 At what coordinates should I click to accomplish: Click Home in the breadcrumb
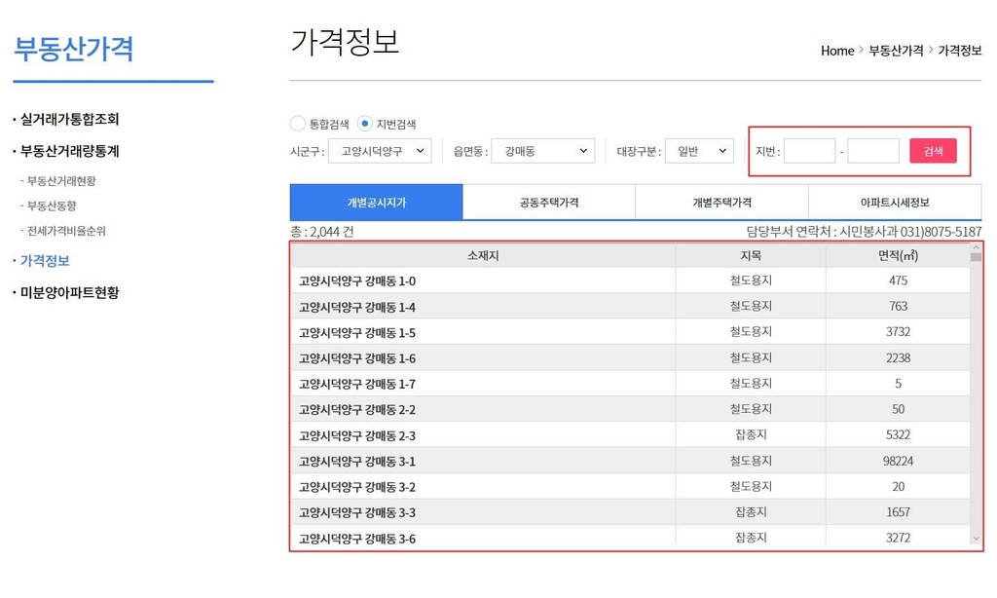pos(836,51)
